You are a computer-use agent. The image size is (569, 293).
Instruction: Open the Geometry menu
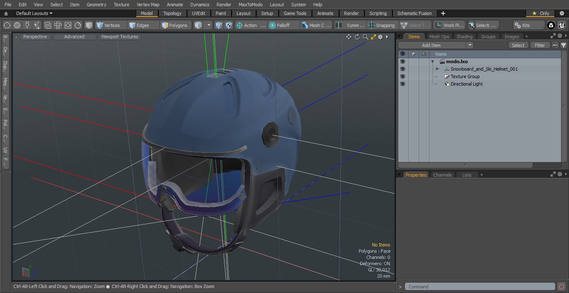point(96,5)
